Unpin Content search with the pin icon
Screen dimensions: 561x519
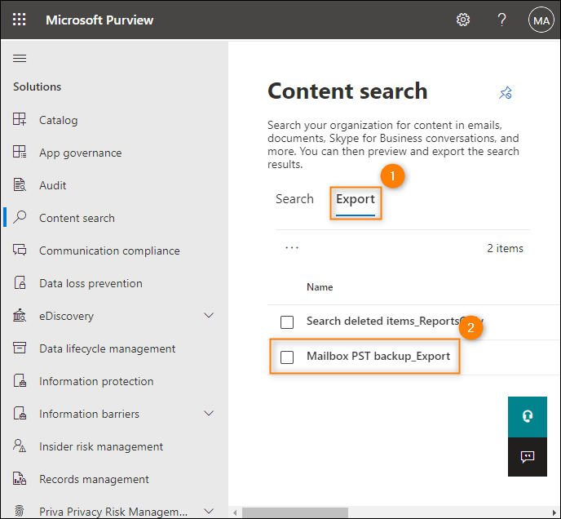506,93
